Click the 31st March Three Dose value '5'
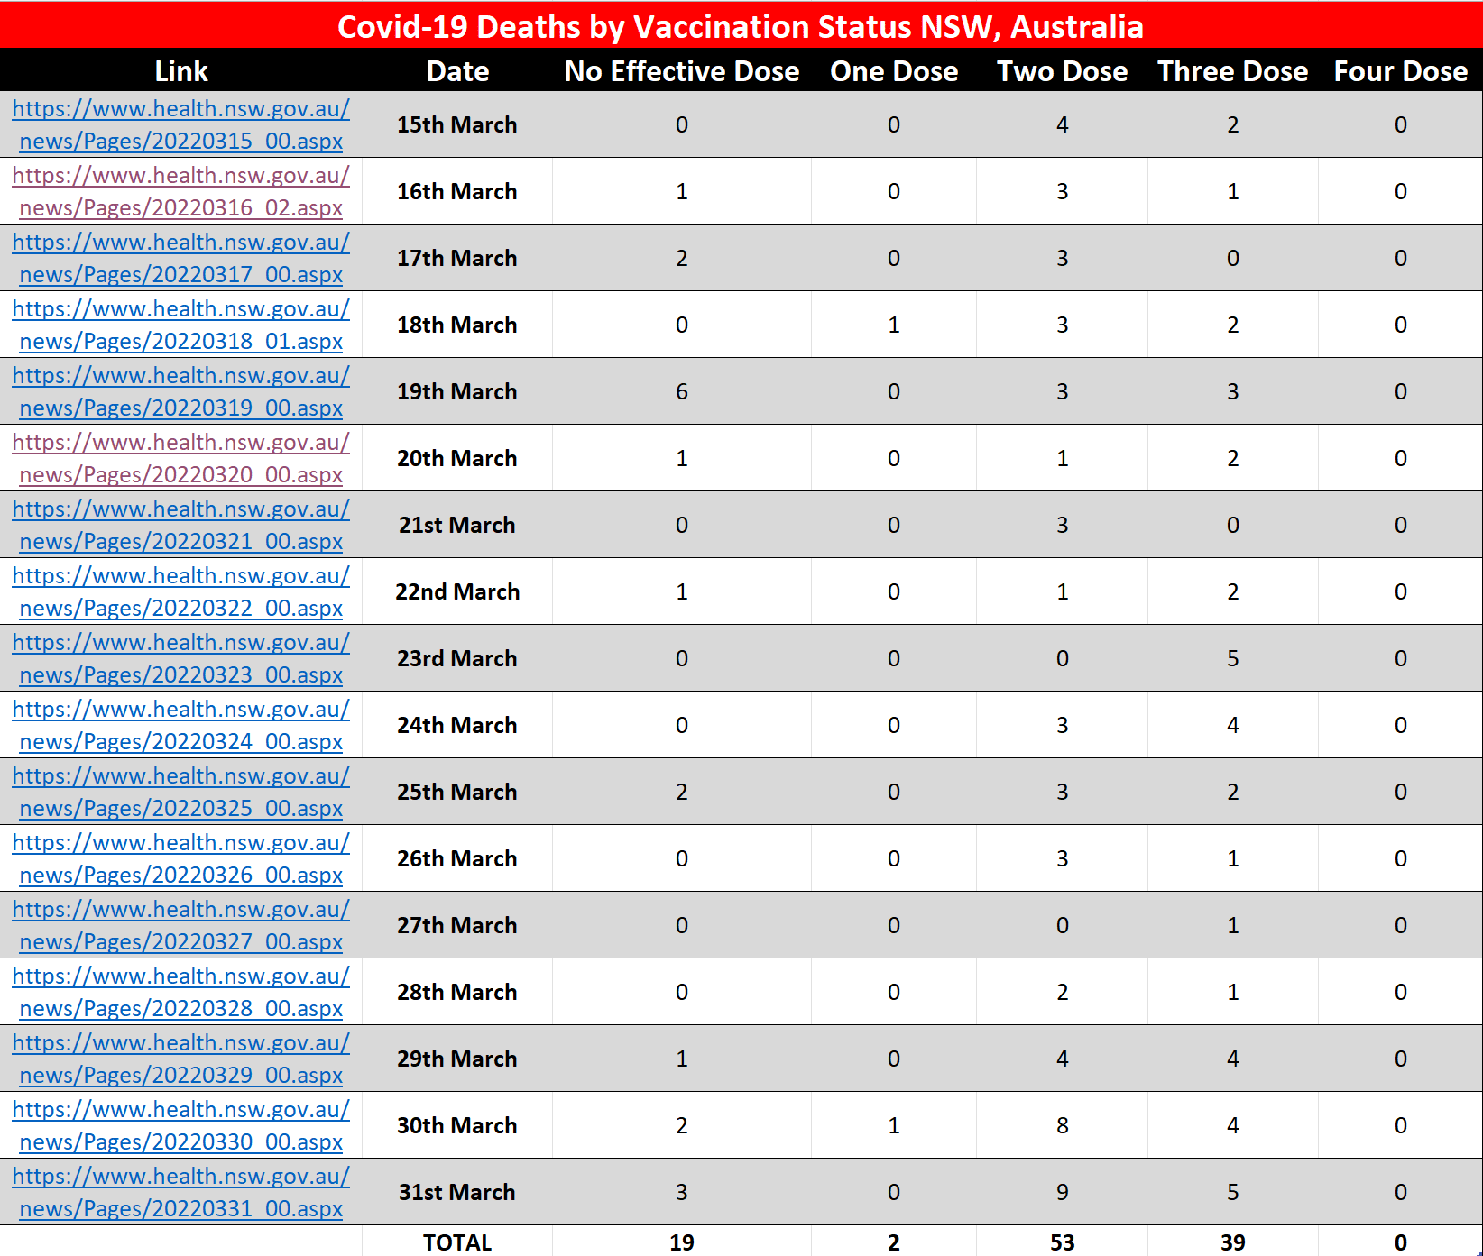The height and width of the screenshot is (1256, 1483). [1232, 1192]
